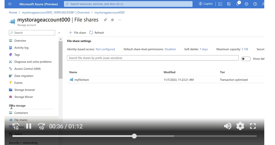The height and width of the screenshot is (145, 275).
Task: Sort by Modified column header
Action: (x=169, y=72)
